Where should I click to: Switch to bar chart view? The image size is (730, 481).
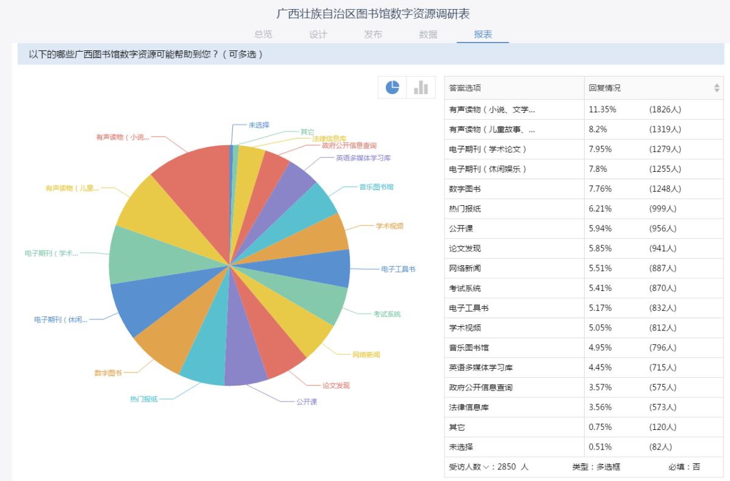[421, 87]
